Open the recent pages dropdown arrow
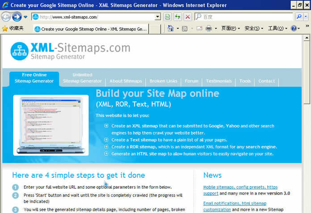The height and width of the screenshot is (213, 311). [x=25, y=17]
